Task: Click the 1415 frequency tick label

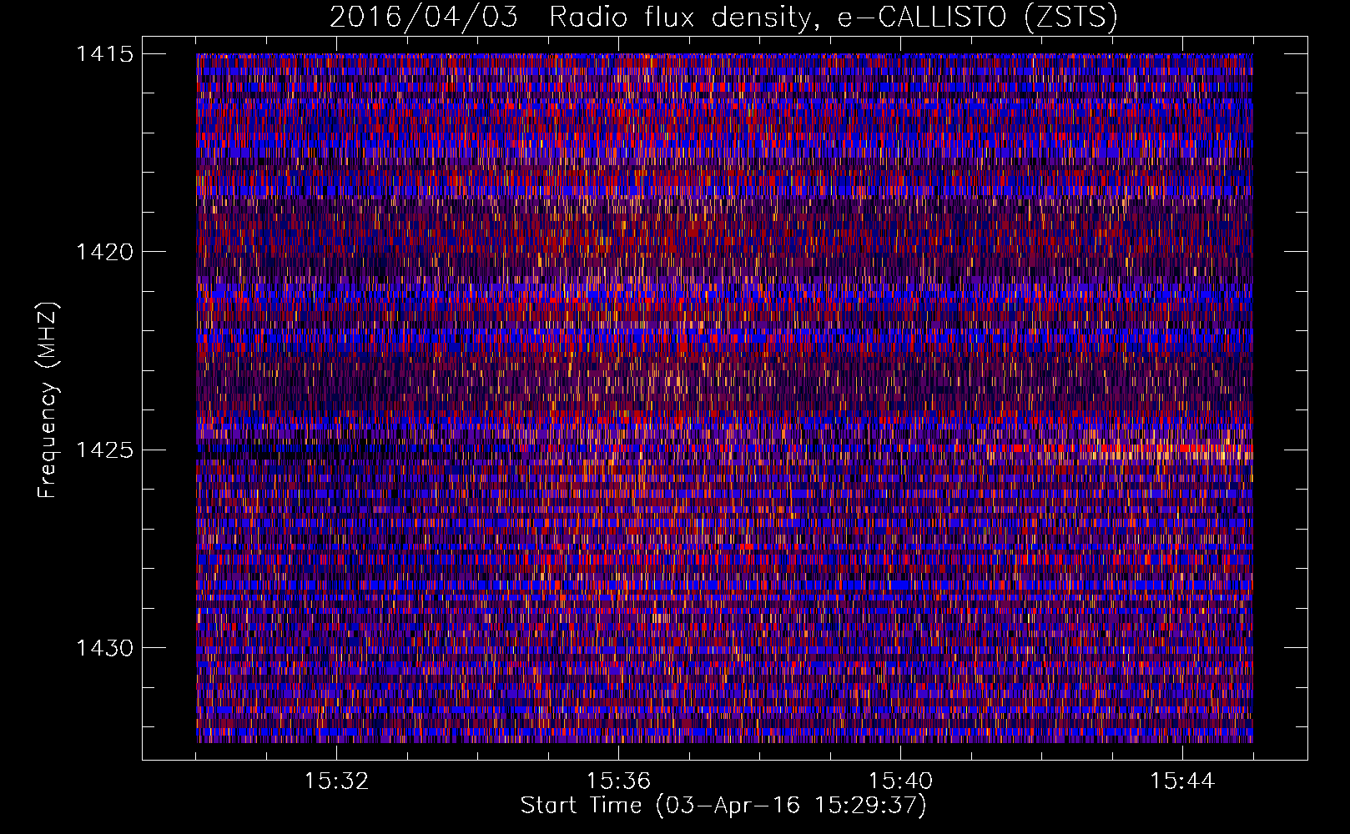Action: [104, 54]
